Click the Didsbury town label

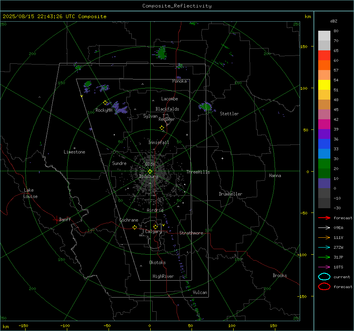[148, 176]
